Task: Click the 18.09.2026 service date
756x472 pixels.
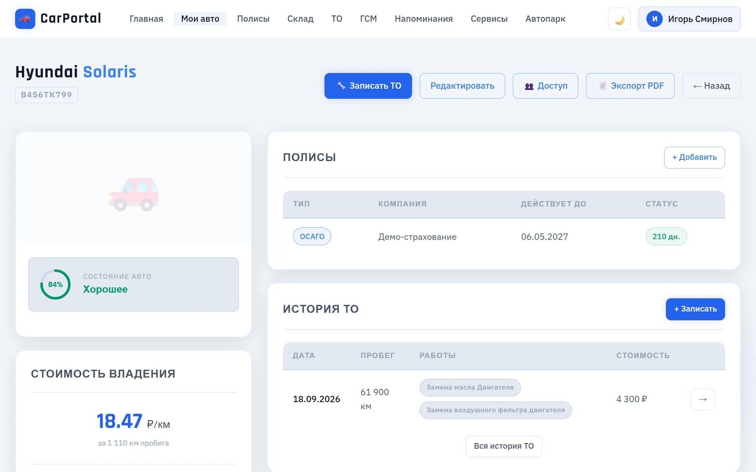Action: [316, 399]
